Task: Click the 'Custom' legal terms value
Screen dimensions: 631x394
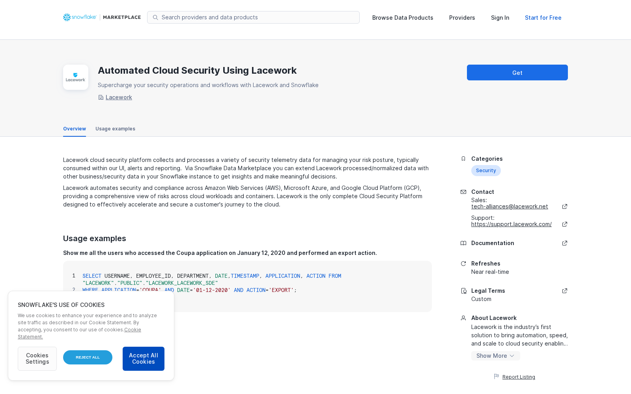Action: point(481,299)
